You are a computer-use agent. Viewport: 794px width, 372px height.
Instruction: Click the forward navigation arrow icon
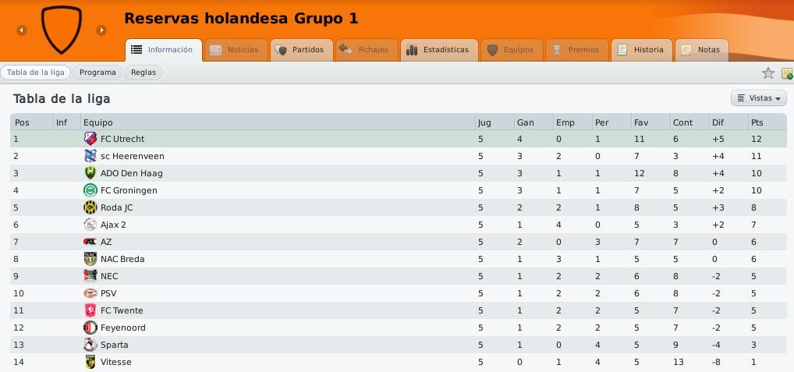click(101, 30)
